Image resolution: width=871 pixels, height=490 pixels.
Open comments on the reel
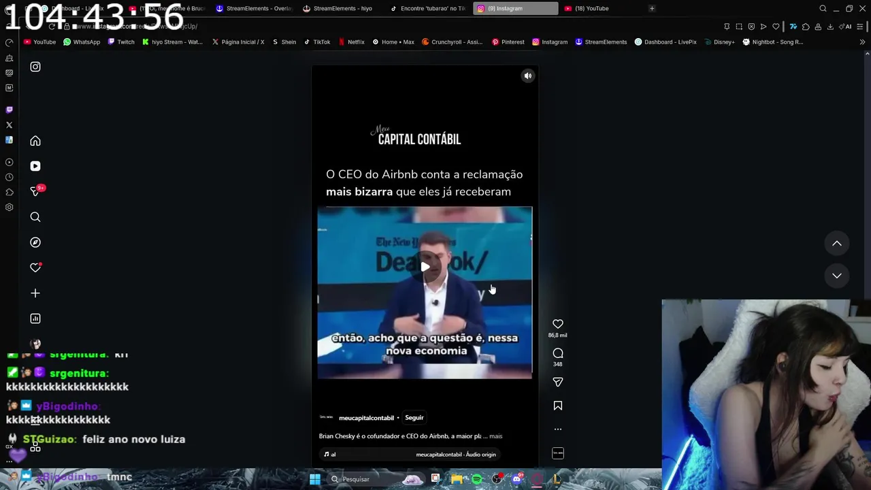pos(558,353)
